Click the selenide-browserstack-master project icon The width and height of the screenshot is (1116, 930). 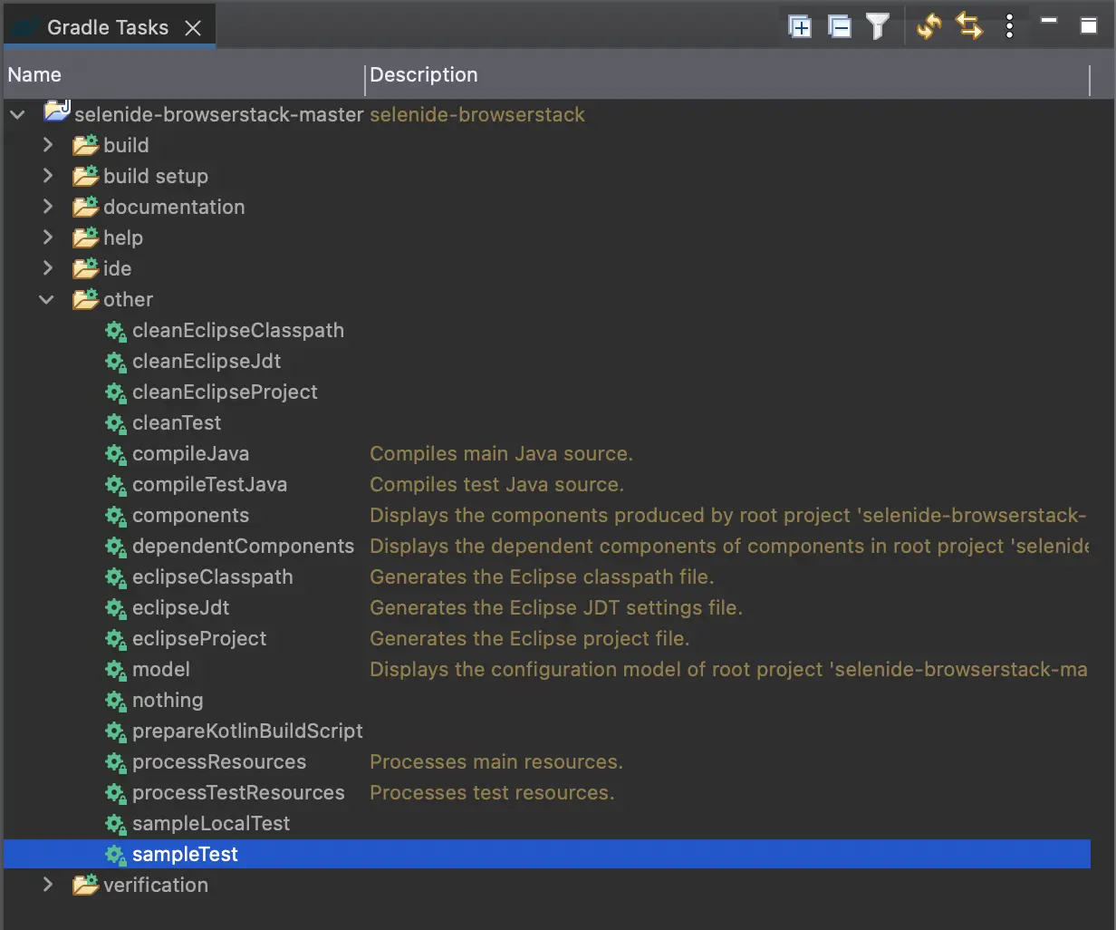[x=57, y=113]
